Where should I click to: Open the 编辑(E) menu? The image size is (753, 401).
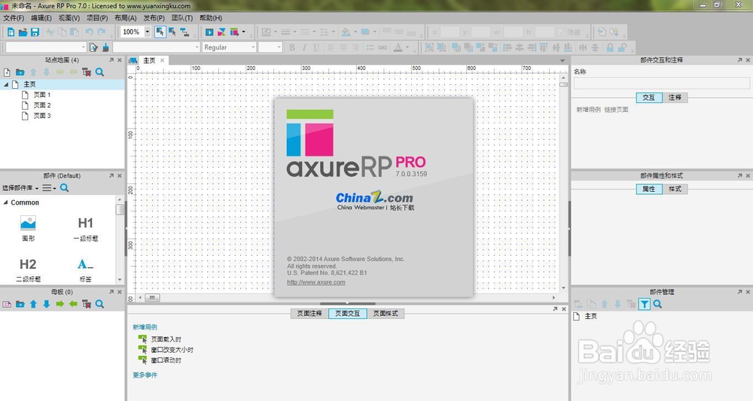pos(41,18)
